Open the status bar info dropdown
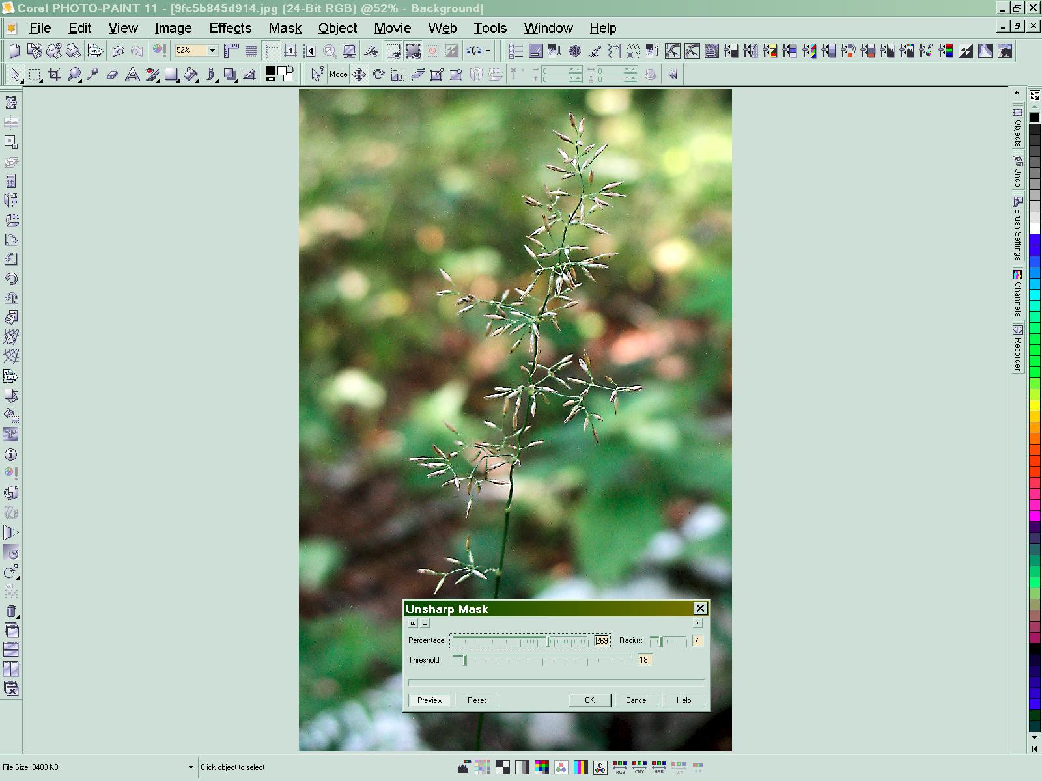Screen dimensions: 1042x781 coord(191,767)
